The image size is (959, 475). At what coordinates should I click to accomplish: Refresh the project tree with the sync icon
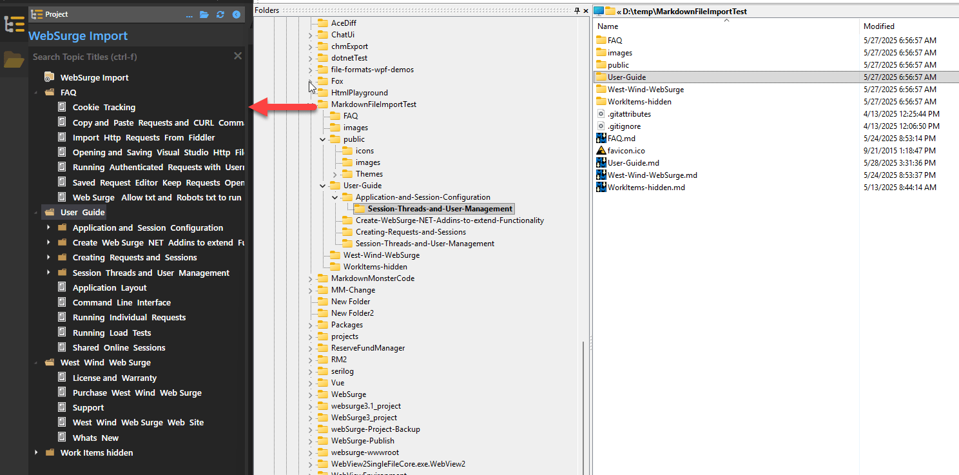[x=220, y=14]
